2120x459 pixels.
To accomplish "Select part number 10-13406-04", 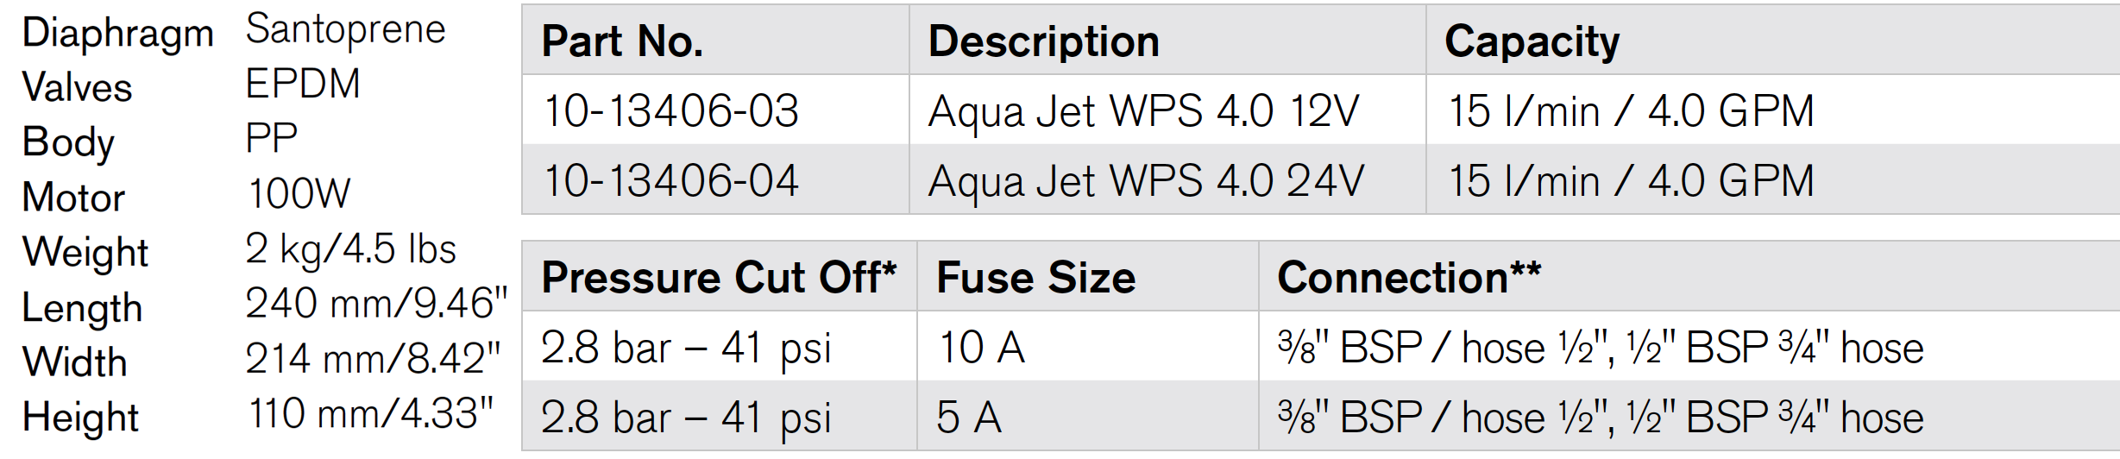I will click(x=671, y=180).
